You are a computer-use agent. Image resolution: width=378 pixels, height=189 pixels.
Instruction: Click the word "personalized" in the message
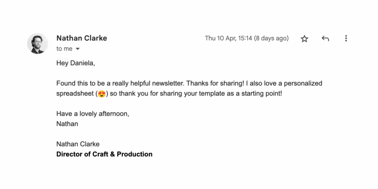[x=303, y=84]
